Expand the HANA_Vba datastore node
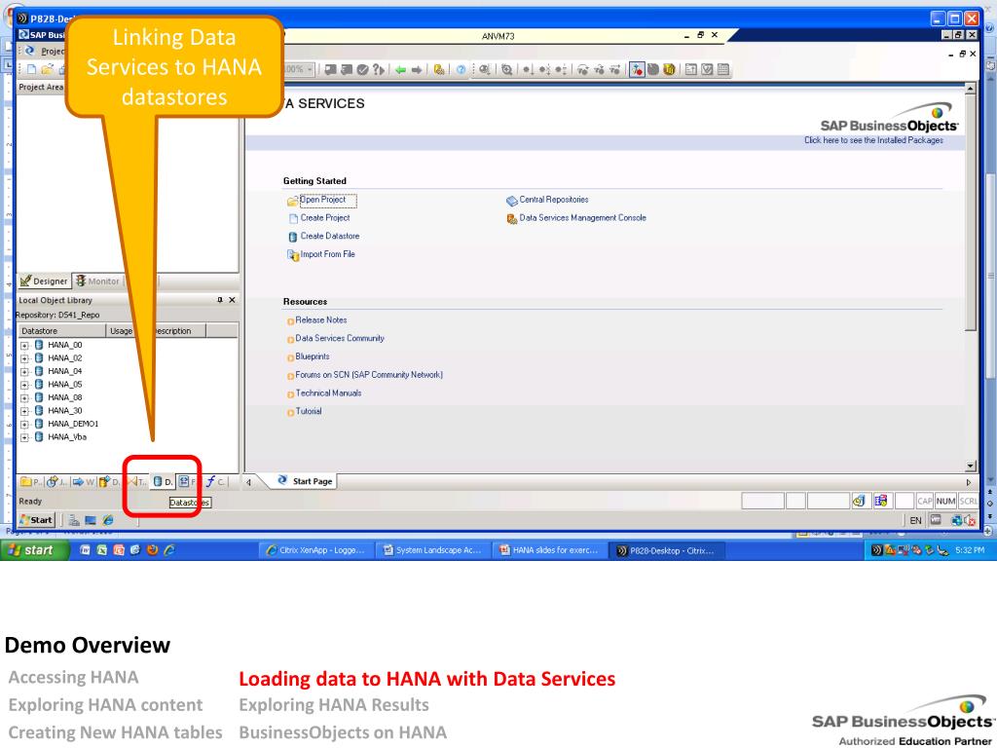 coord(24,437)
